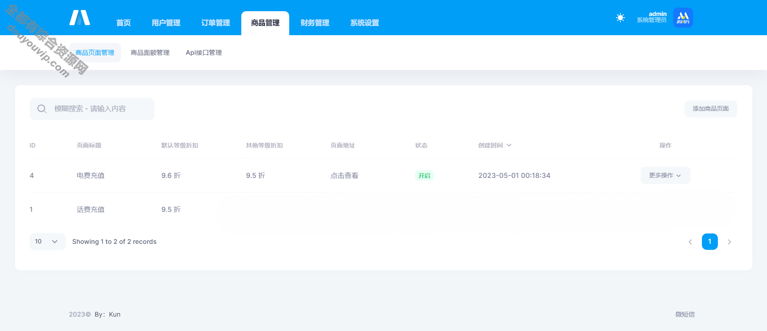Focus the 模糊搜索 input field
The height and width of the screenshot is (331, 767).
click(x=92, y=109)
